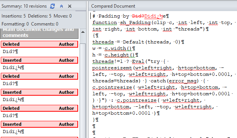Click 'Formatting: 0' count text

[x=15, y=24]
